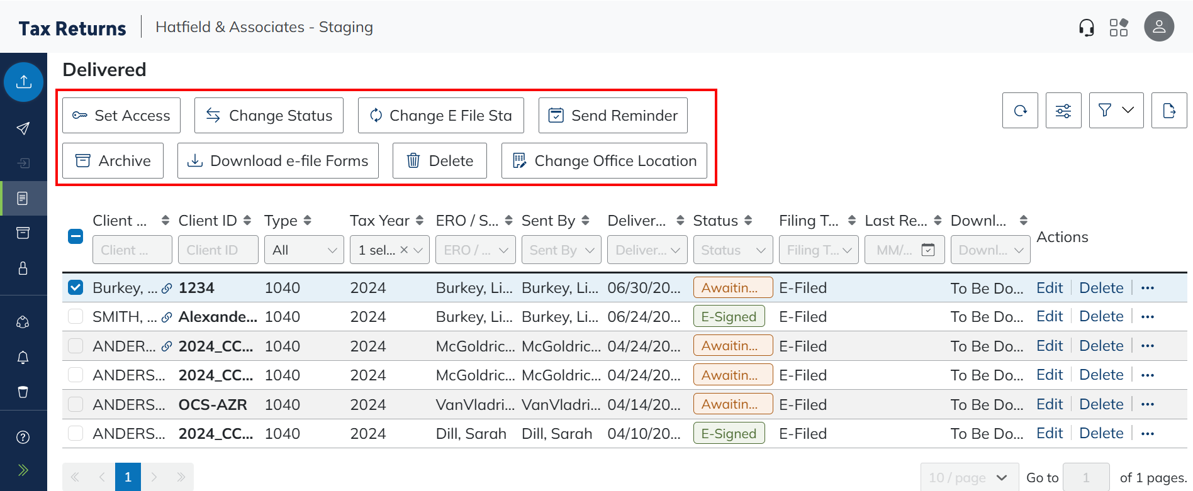The height and width of the screenshot is (491, 1193).
Task: Go to page 1 in pagination
Action: (128, 477)
